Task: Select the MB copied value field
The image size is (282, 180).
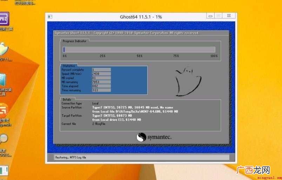Action: tap(101, 78)
